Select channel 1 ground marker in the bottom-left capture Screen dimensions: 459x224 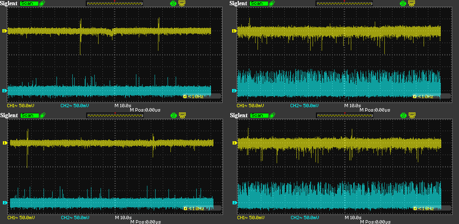pos(4,143)
